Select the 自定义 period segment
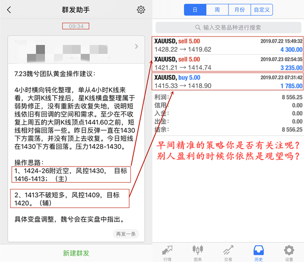The height and width of the screenshot is (262, 304). [x=262, y=10]
